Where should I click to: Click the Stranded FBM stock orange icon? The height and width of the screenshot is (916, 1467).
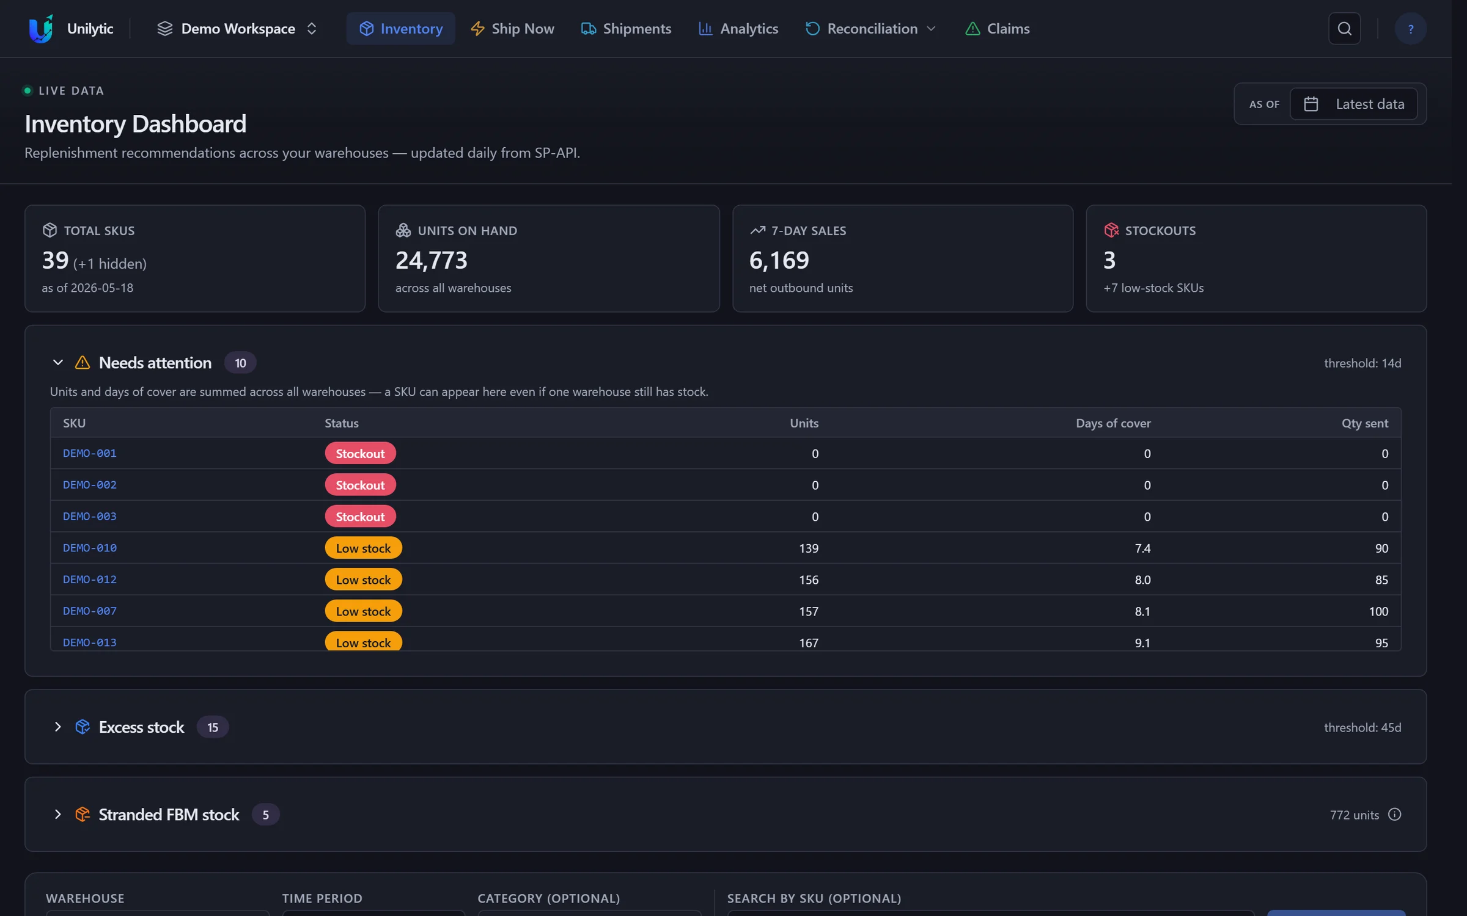coord(82,814)
